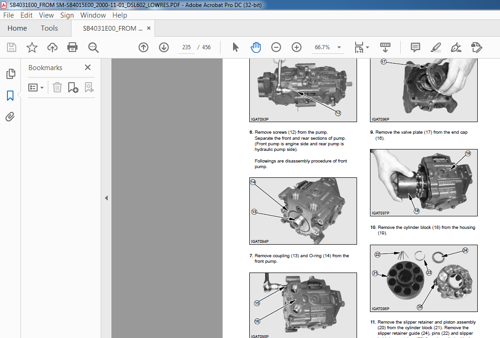Expand fit page tool dropdown arrow
The image size is (500, 338).
(367, 47)
